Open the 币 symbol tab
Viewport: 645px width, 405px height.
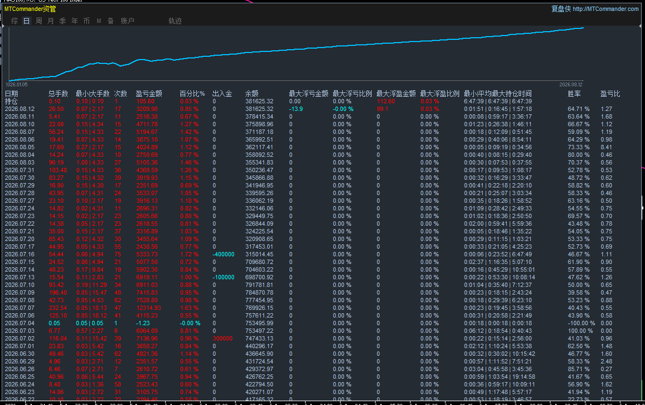tap(86, 21)
